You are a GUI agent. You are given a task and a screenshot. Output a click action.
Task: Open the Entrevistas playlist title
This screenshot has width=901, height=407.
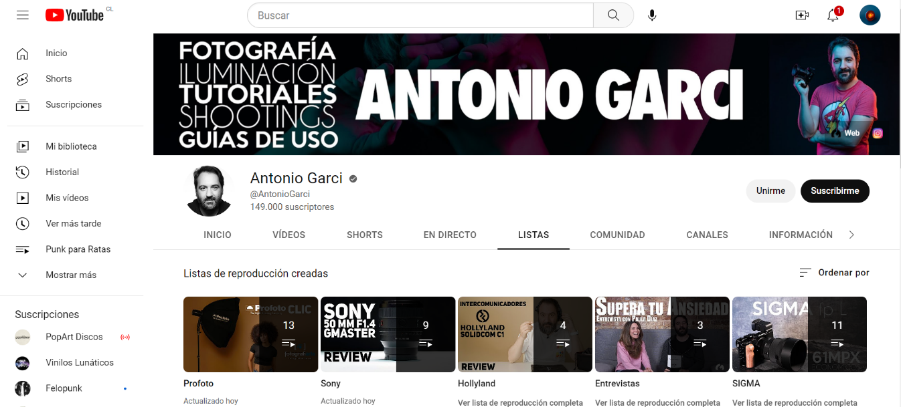617,384
